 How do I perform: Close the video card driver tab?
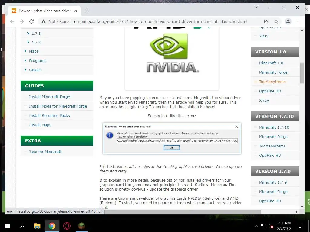(x=75, y=11)
